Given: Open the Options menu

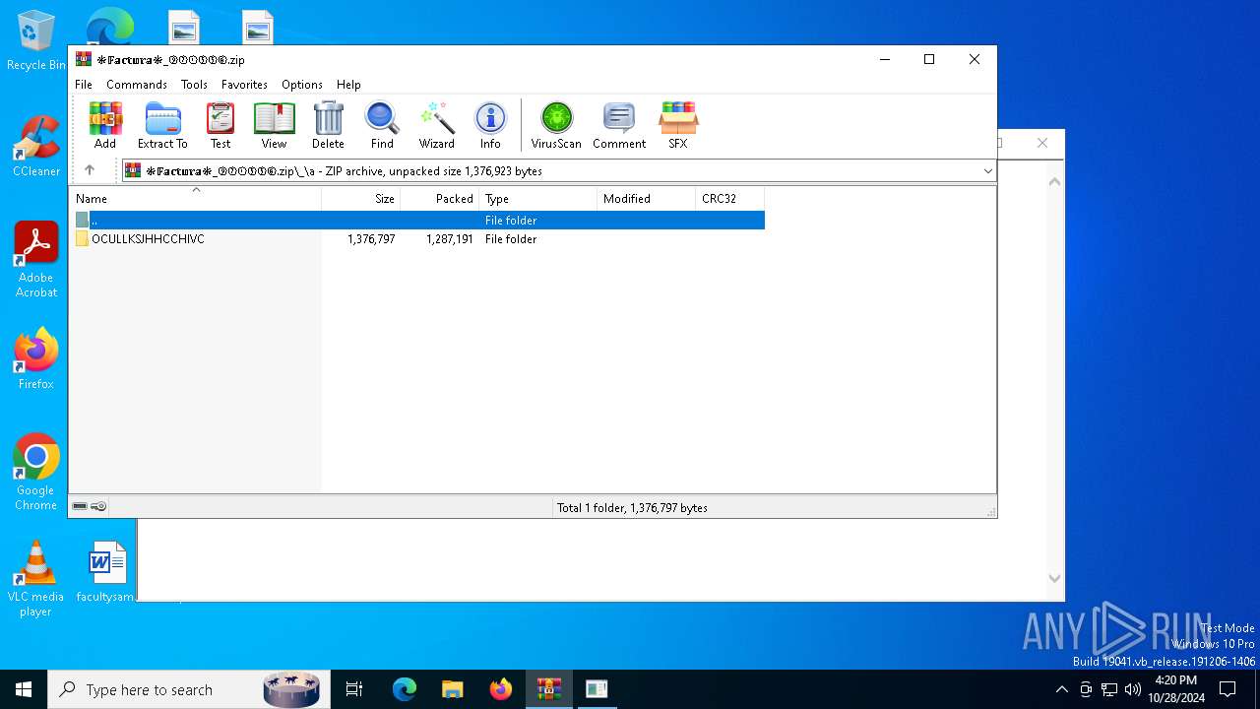Looking at the screenshot, I should 302,85.
